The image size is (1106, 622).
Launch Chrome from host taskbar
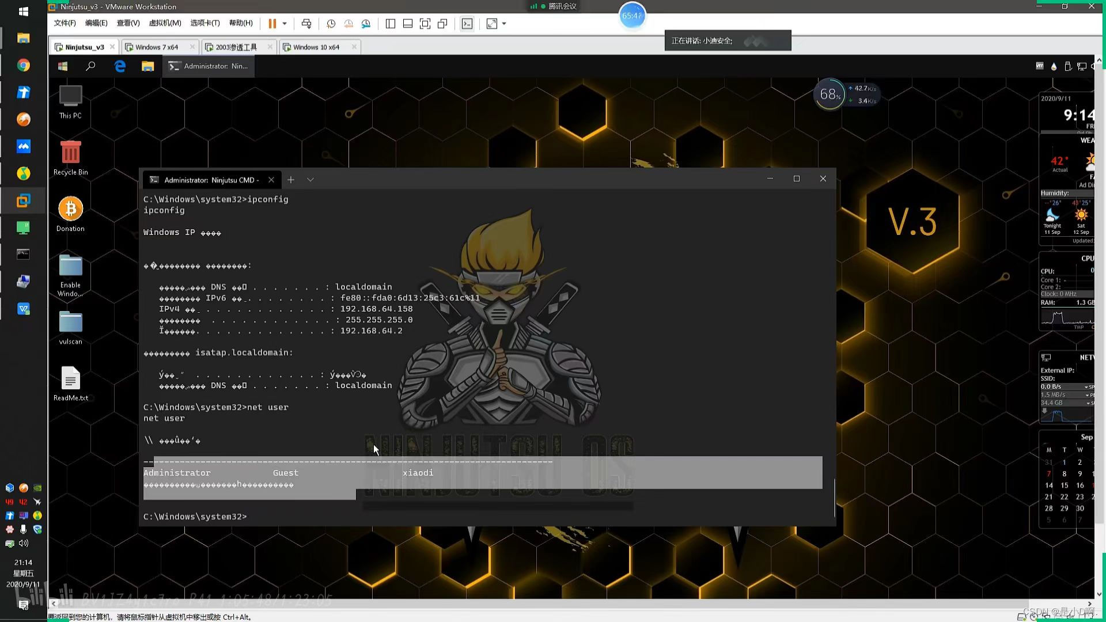click(x=24, y=65)
